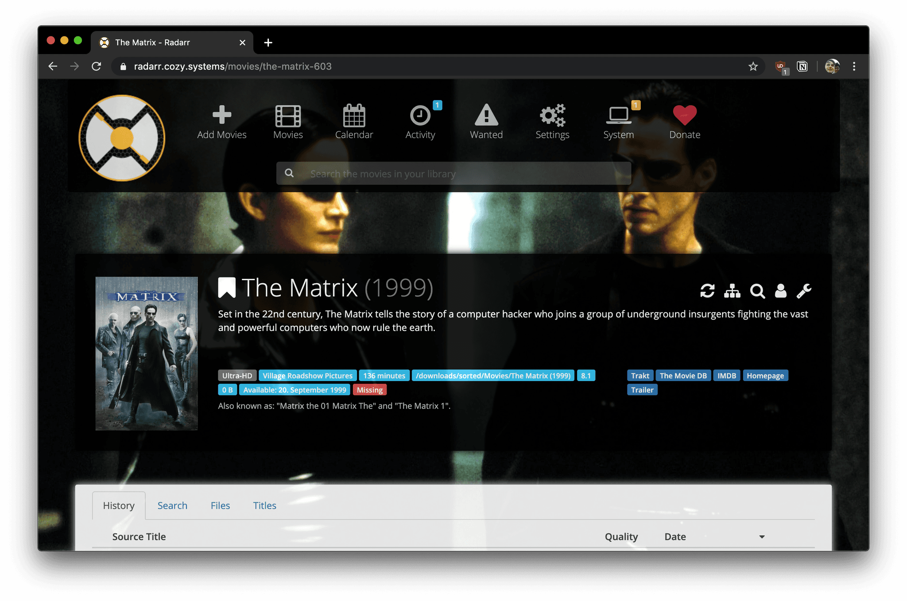Image resolution: width=907 pixels, height=601 pixels.
Task: Open Radarr Settings
Action: coord(552,123)
